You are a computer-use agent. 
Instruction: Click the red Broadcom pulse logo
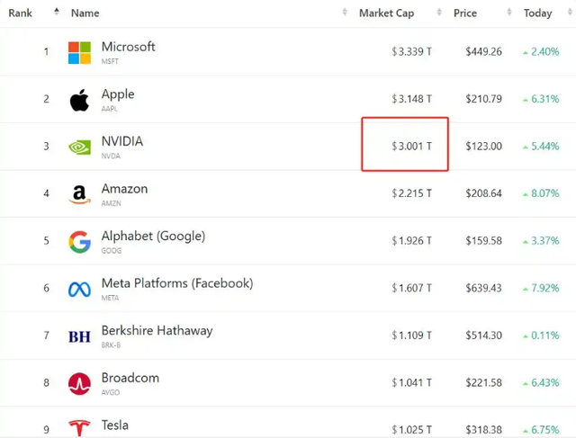(x=79, y=384)
